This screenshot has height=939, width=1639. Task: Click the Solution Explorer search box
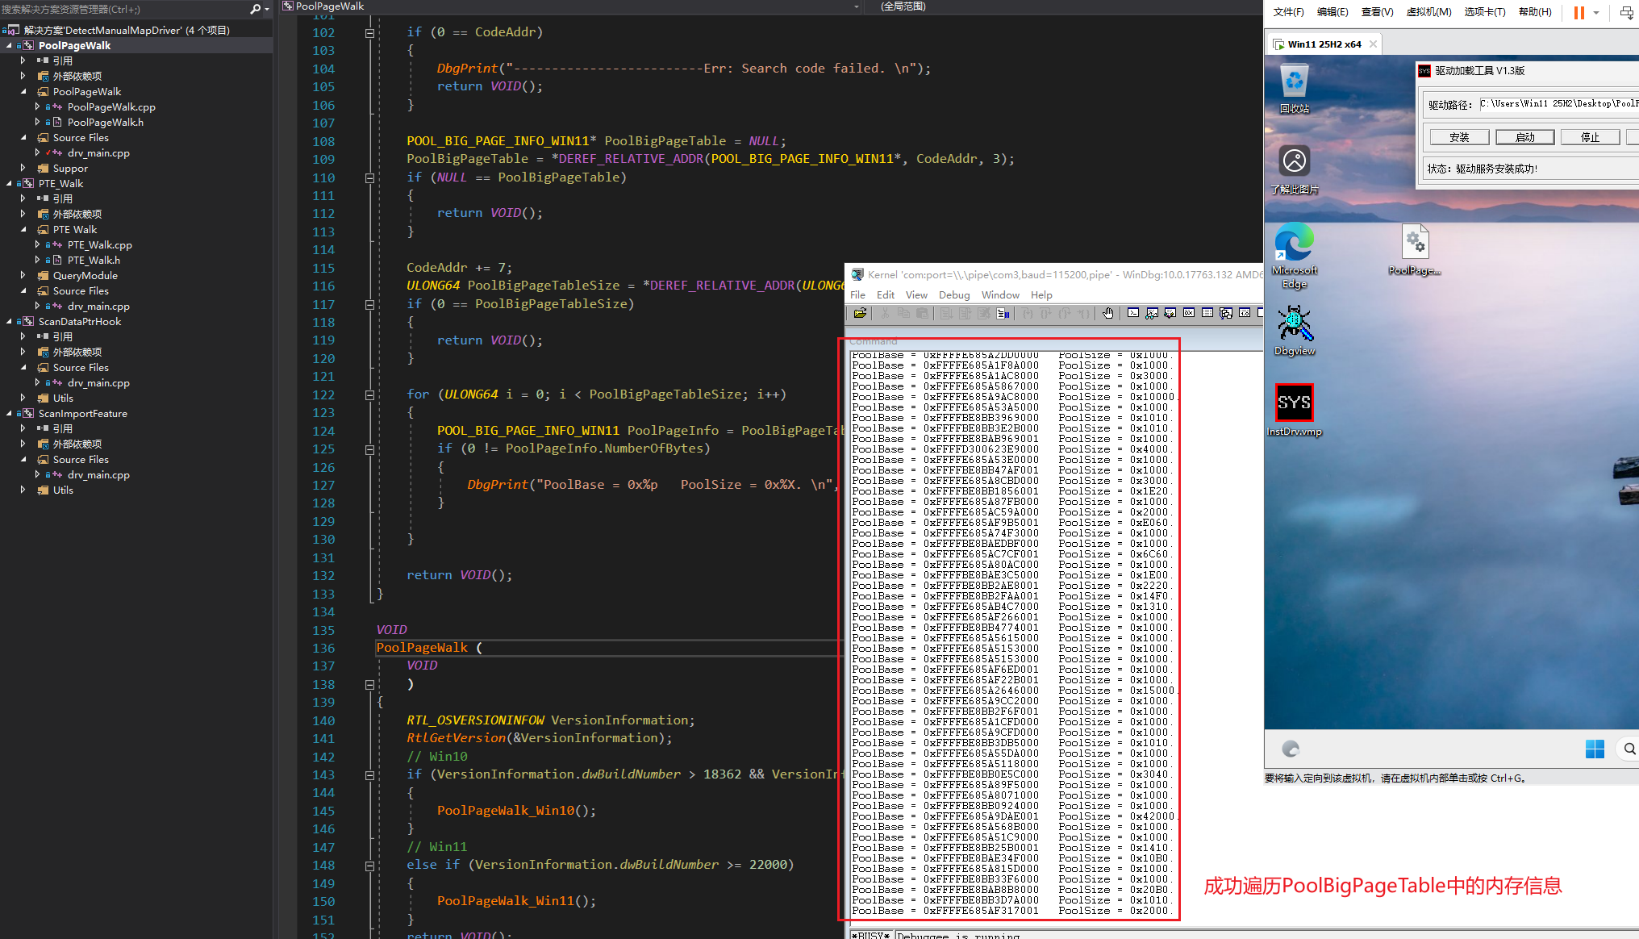124,9
